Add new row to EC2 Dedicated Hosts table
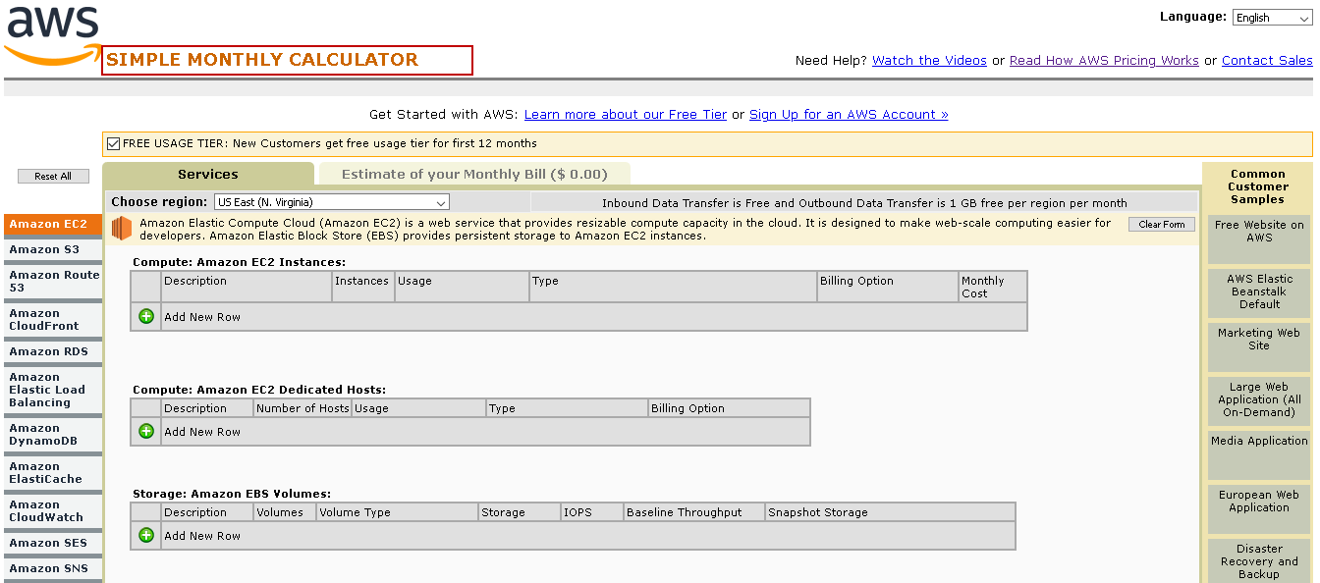 tap(146, 431)
